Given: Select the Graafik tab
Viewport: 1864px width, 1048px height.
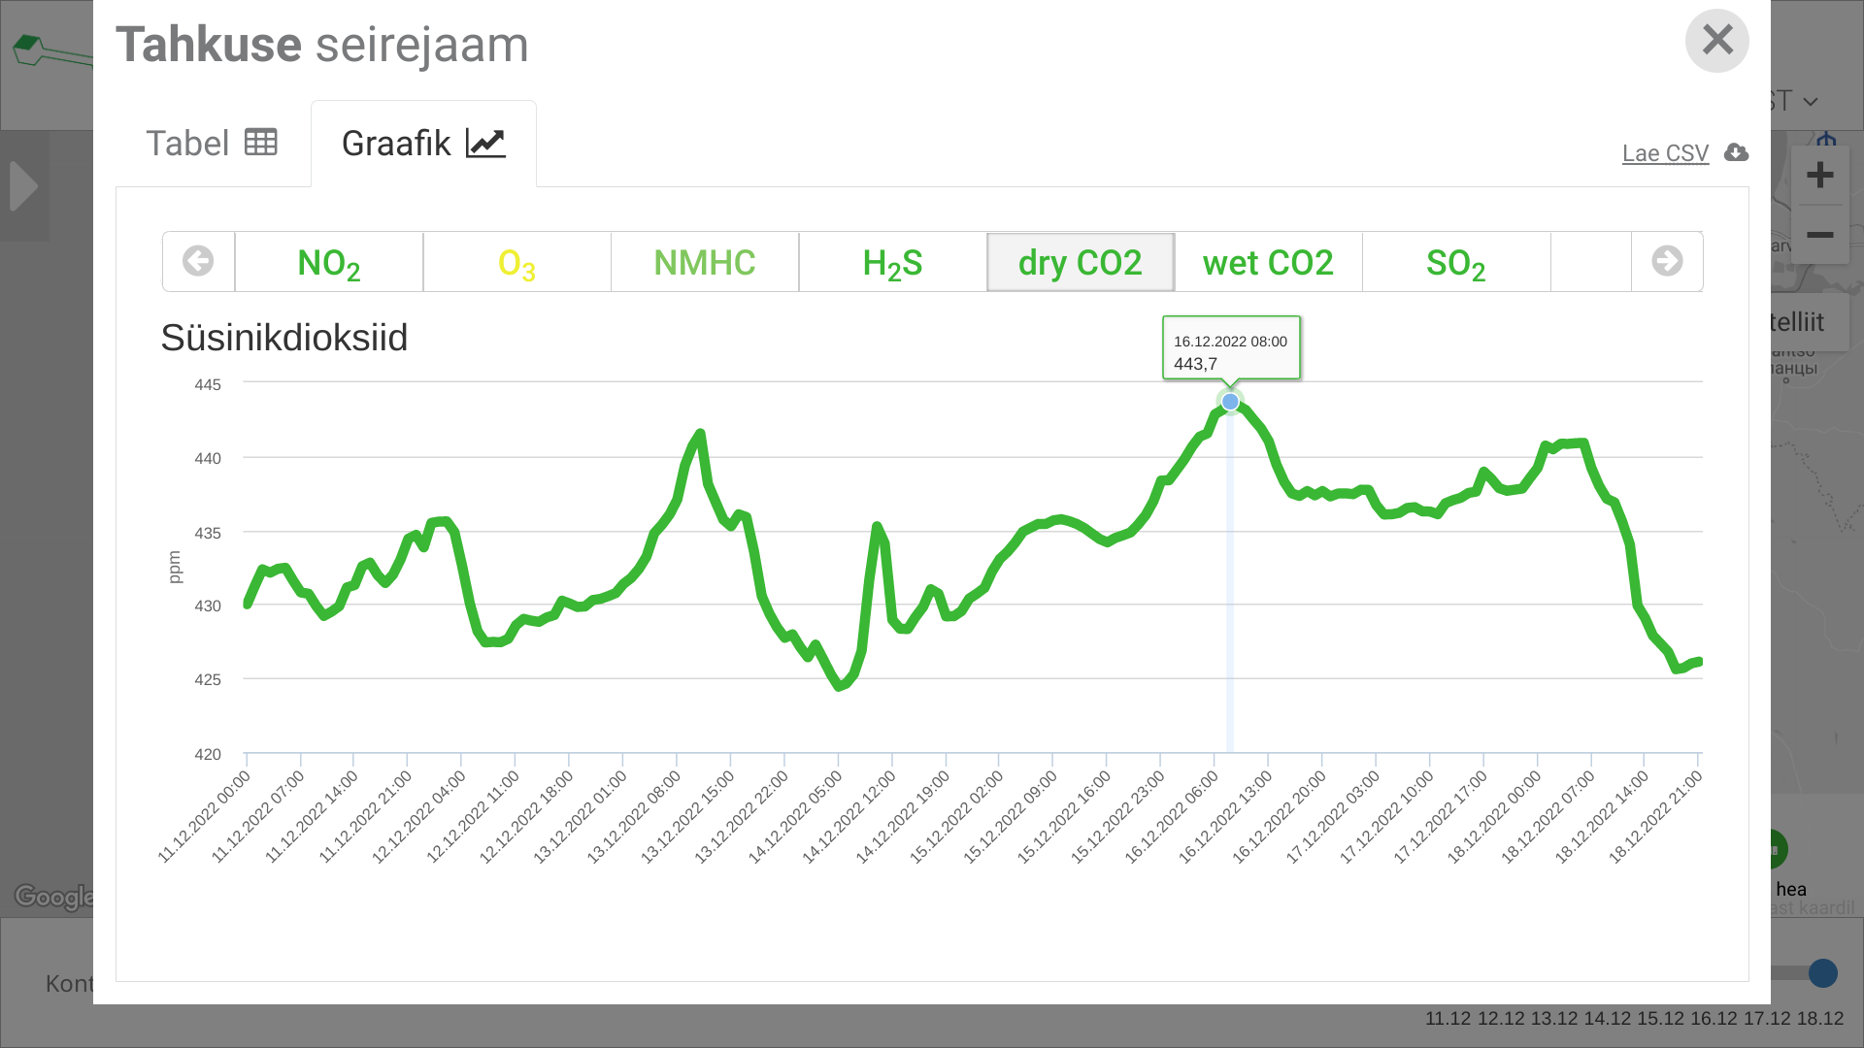Looking at the screenshot, I should click(423, 144).
